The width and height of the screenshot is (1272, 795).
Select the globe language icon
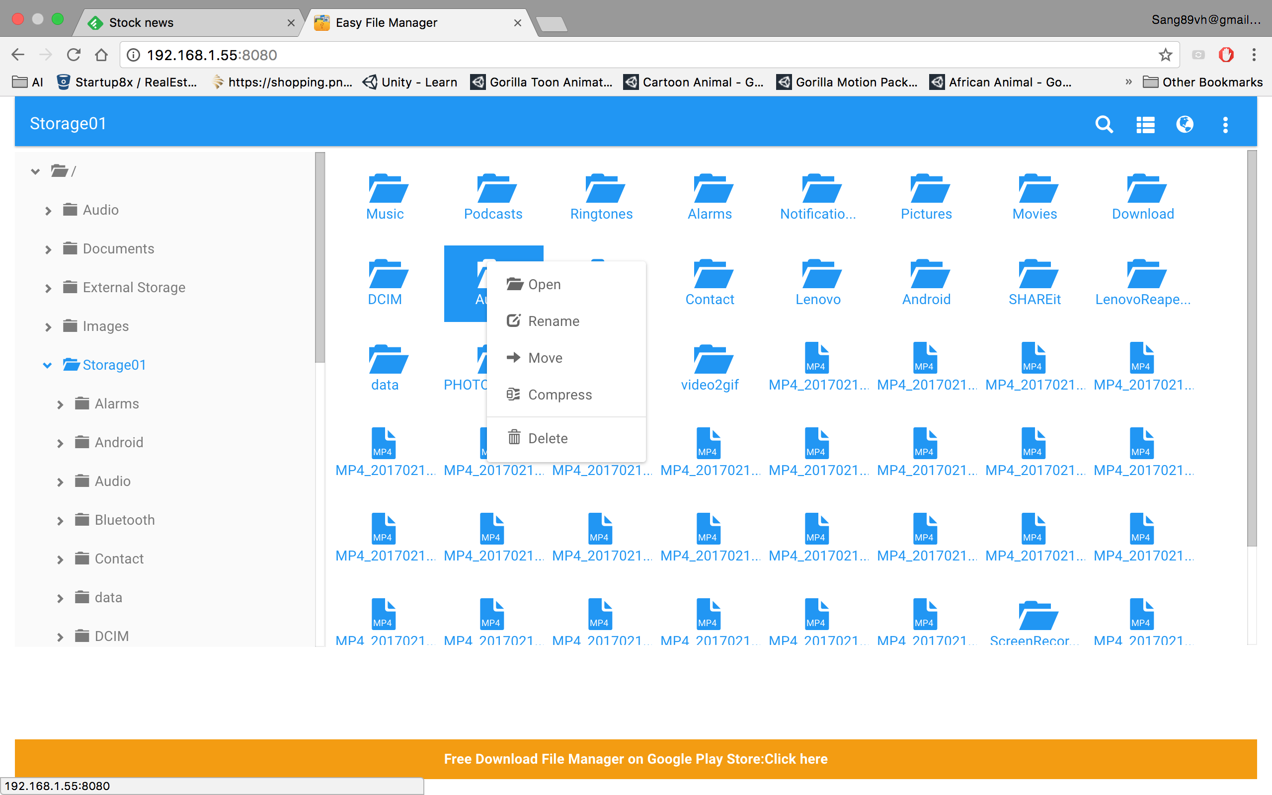click(x=1185, y=125)
